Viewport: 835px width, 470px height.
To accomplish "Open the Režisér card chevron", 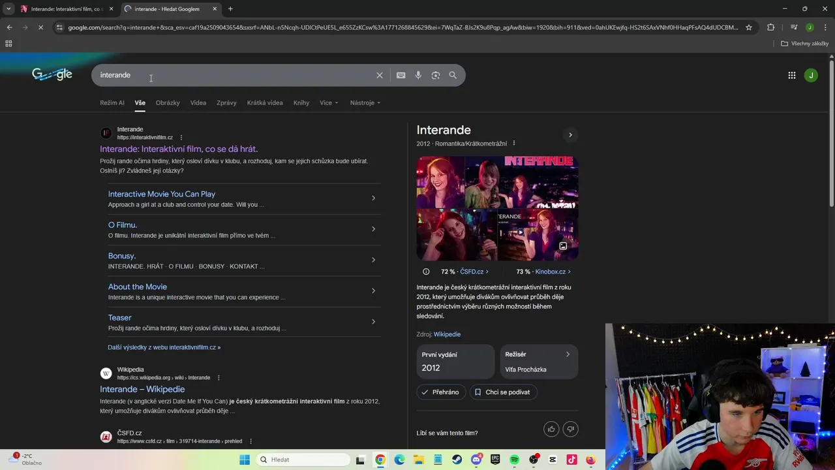I will [568, 354].
